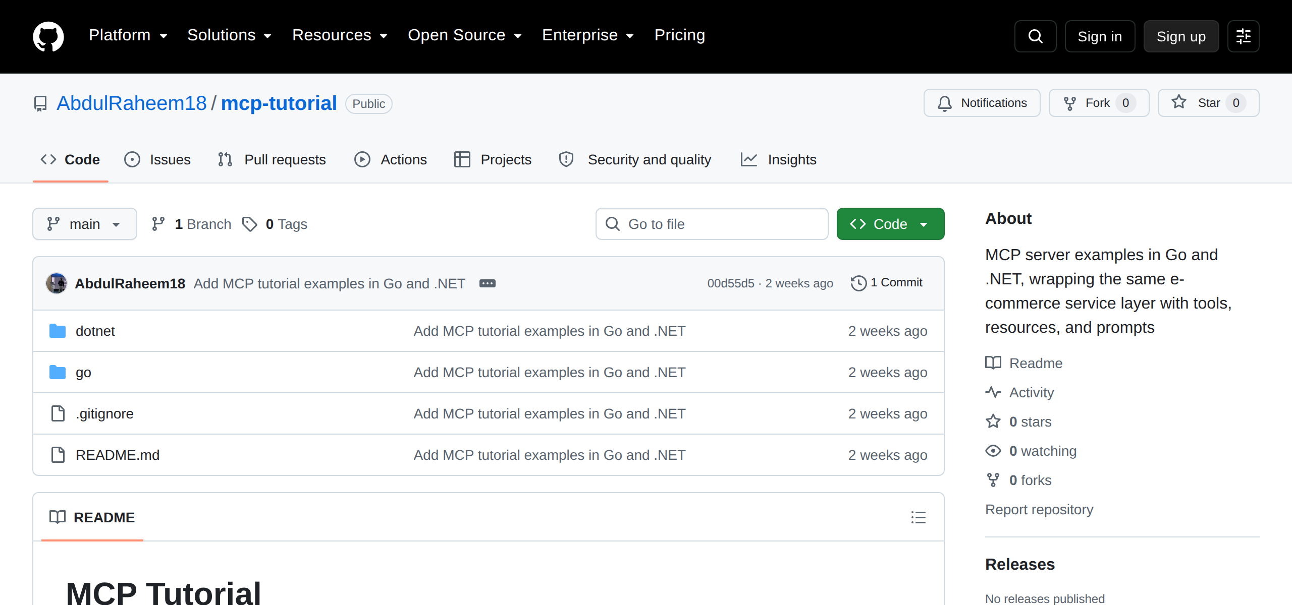Viewport: 1292px width, 605px height.
Task: Open the search magnifier button
Action: 1035,36
